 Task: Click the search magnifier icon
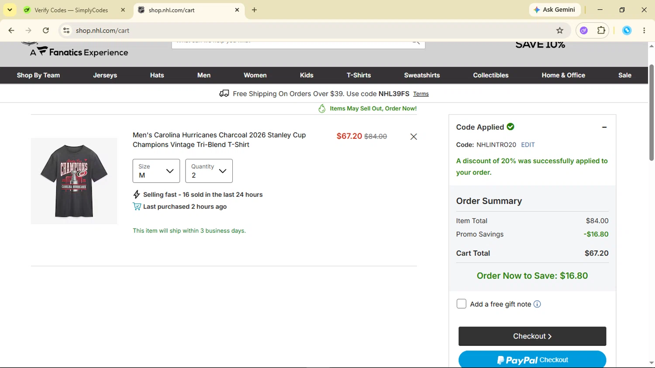pyautogui.click(x=416, y=42)
